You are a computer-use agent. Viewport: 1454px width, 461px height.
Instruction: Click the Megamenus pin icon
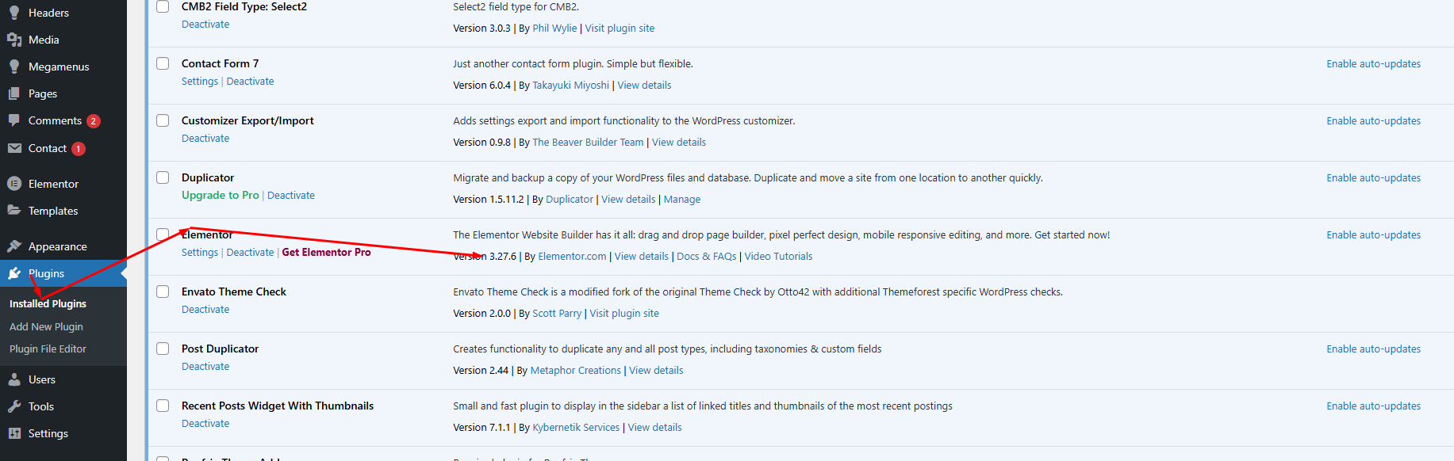(14, 67)
